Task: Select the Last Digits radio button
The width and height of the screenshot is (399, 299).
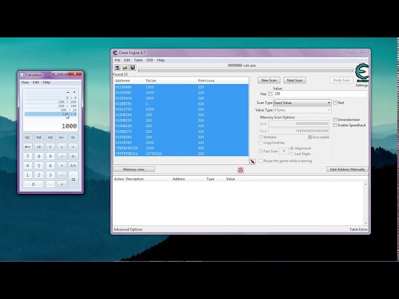Action: pyautogui.click(x=292, y=154)
